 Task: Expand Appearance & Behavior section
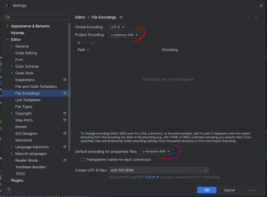(7, 26)
